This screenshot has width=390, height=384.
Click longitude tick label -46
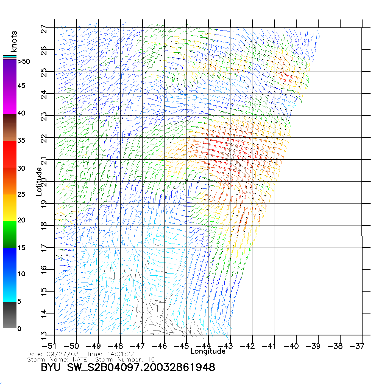159,346
